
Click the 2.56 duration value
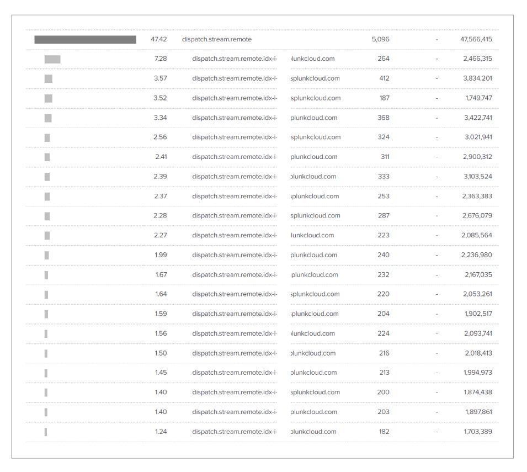160,137
